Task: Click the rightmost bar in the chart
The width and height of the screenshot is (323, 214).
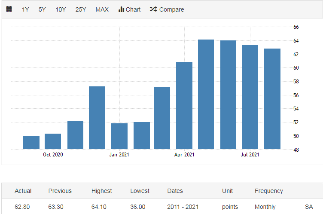Action: coord(272,99)
